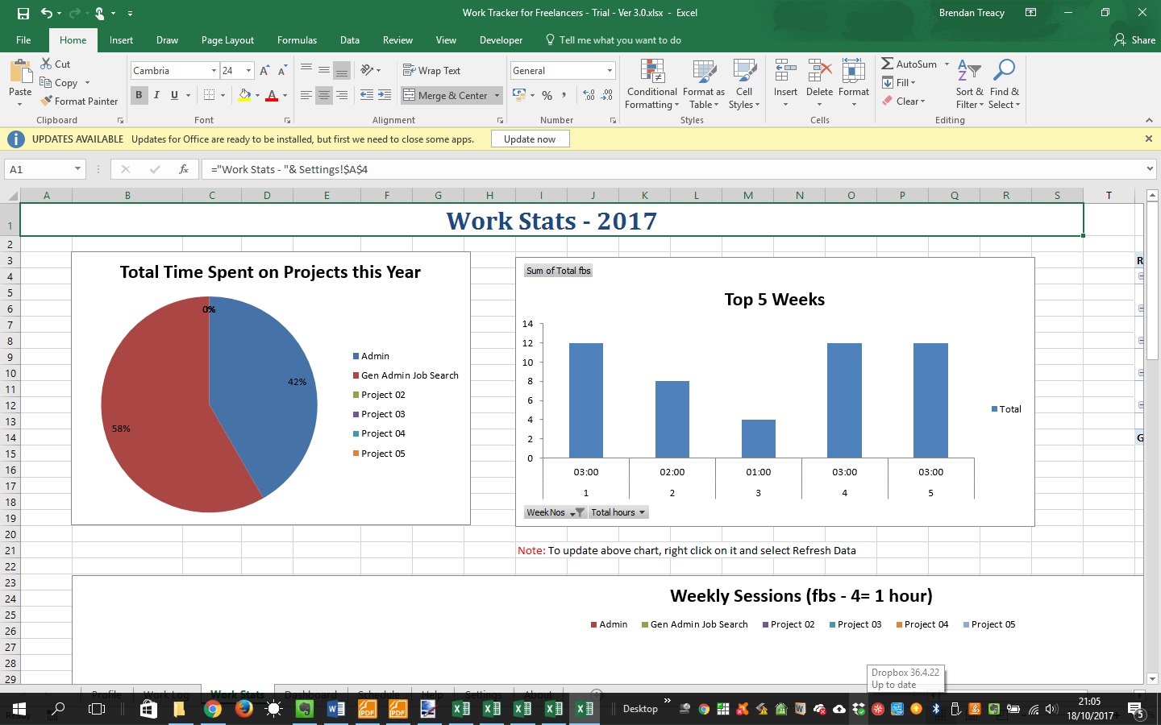
Task: Click the Format Painter tool
Action: 79,101
